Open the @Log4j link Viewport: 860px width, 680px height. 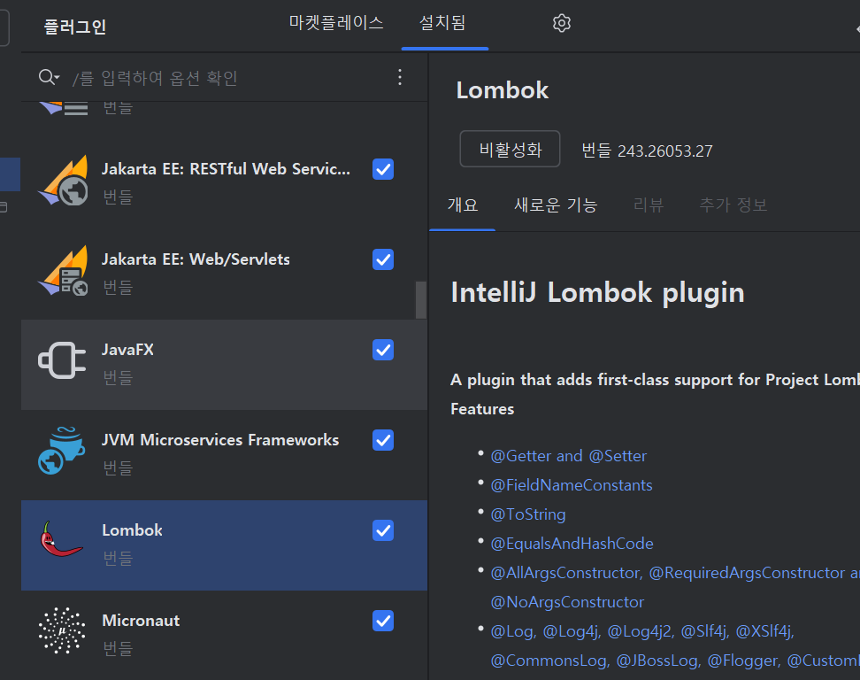tap(572, 631)
